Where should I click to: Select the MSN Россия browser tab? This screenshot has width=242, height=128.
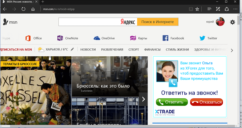click(20, 2)
